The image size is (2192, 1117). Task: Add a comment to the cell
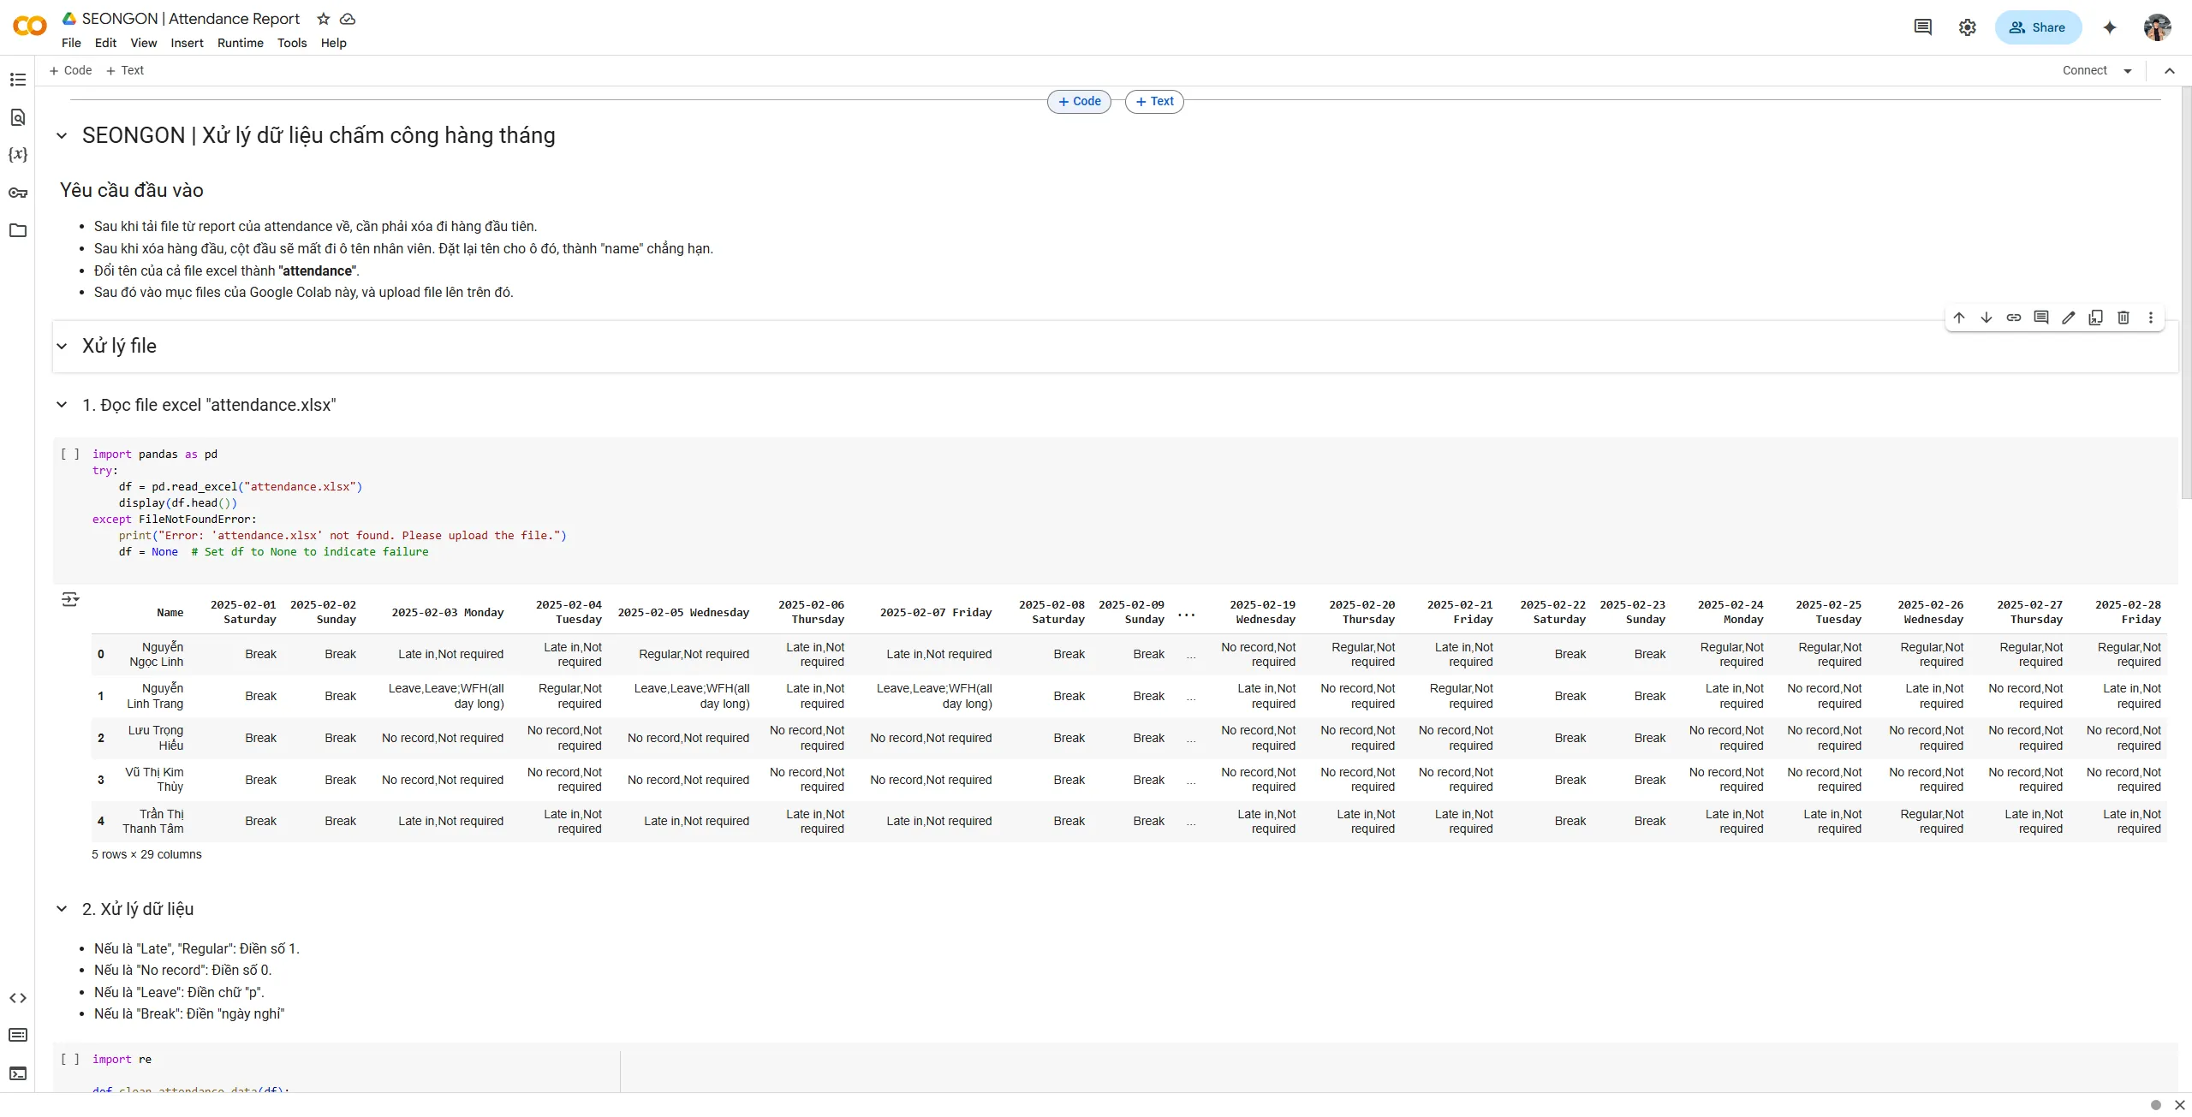click(x=2041, y=318)
